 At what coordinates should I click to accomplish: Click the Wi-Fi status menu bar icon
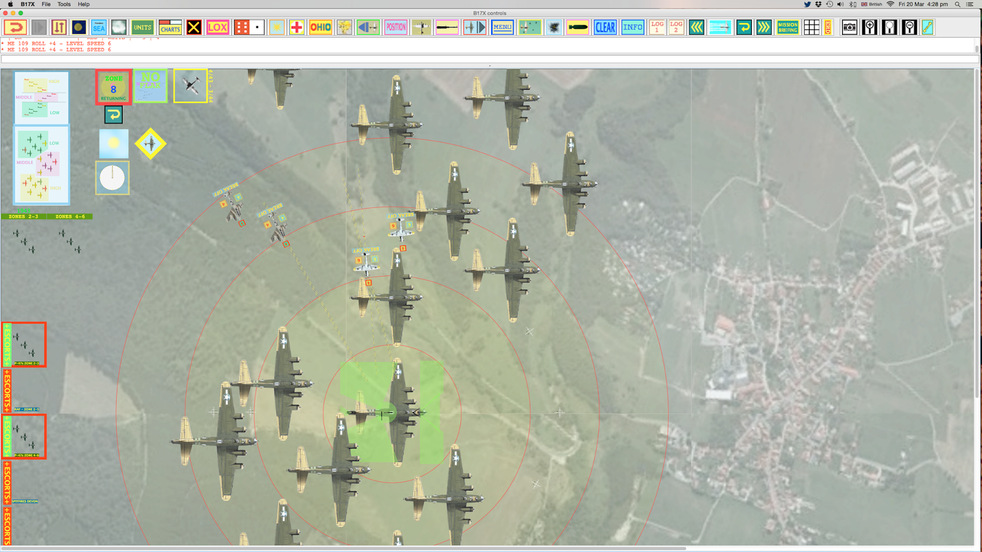891,4
